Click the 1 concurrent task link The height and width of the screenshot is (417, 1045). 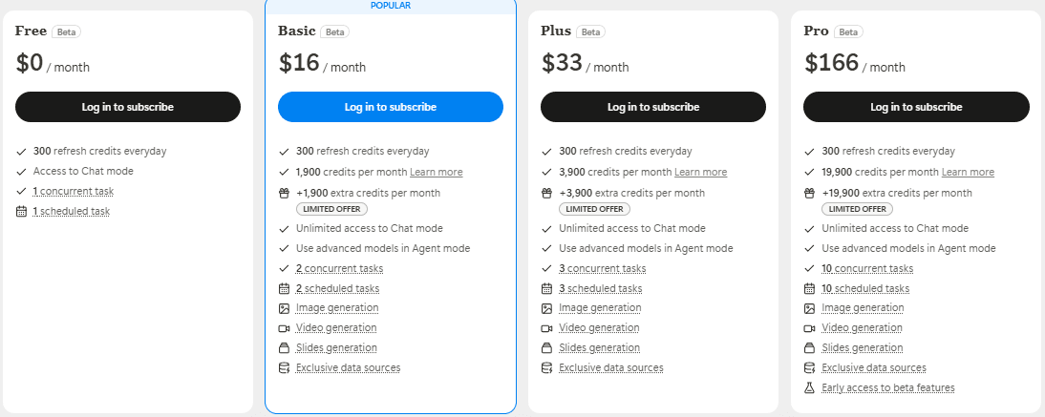pyautogui.click(x=72, y=191)
